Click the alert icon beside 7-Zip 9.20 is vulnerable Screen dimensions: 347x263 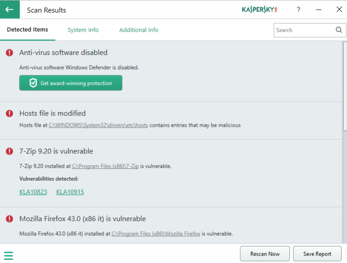coord(9,151)
